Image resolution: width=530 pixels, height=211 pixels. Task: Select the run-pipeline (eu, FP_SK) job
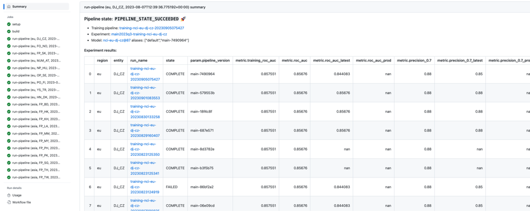coord(37,54)
